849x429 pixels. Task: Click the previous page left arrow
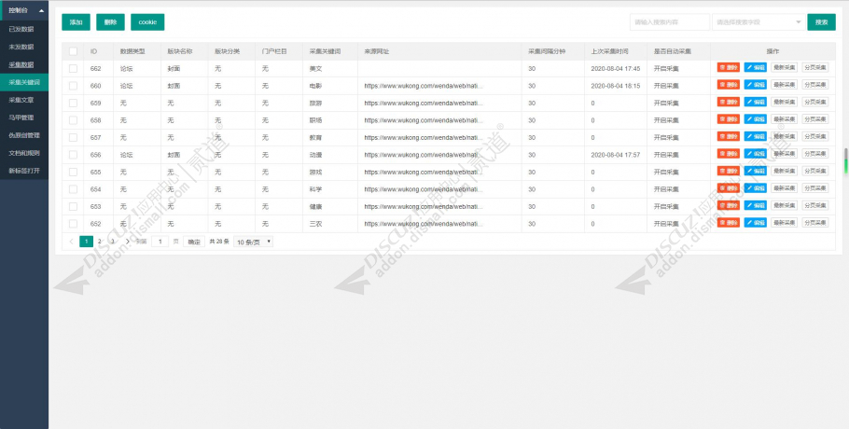coord(72,242)
